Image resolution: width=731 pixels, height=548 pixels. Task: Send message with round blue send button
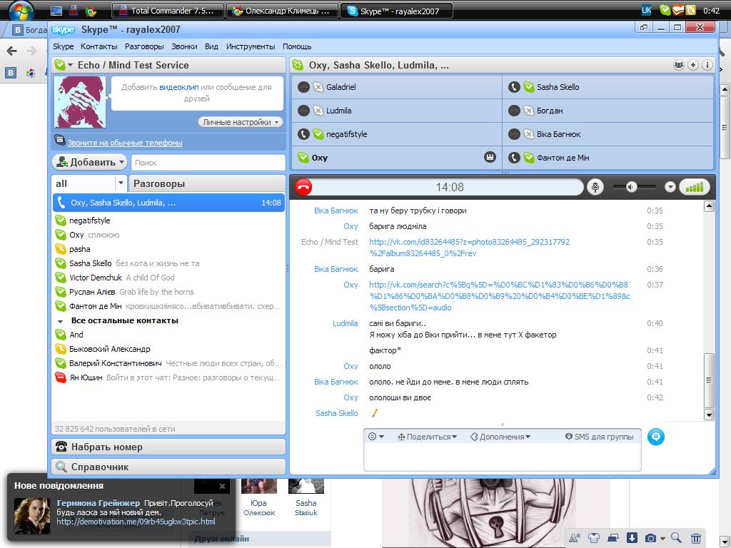pos(655,437)
